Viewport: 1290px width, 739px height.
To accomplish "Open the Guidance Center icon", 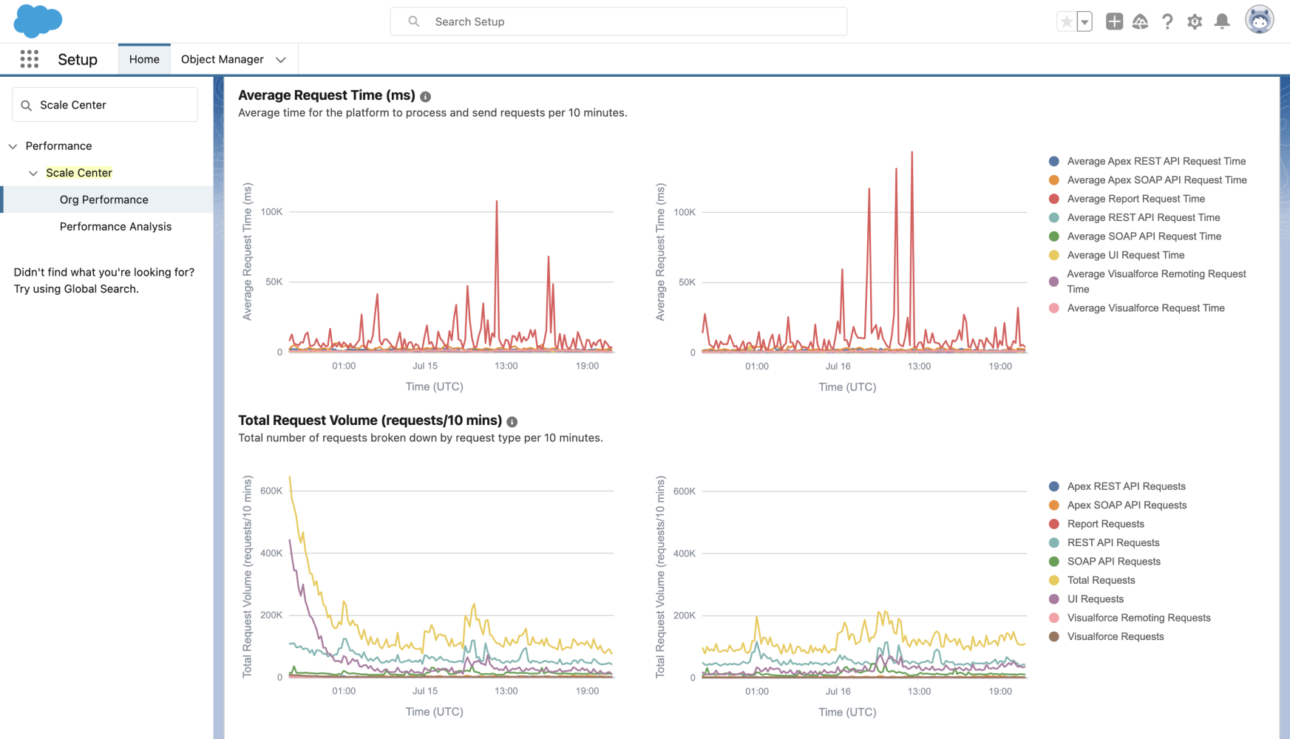I will [x=1141, y=21].
